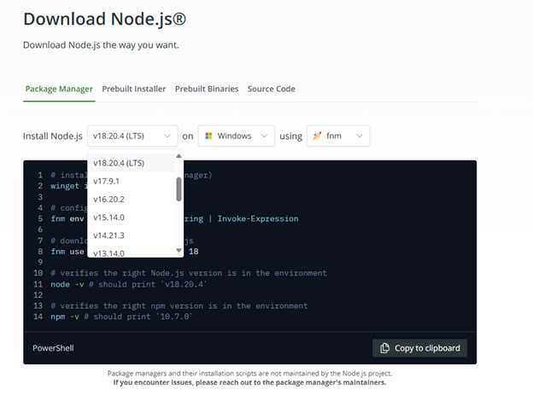Click the 'node -v' command line
The height and width of the screenshot is (395, 533).
pos(128,284)
